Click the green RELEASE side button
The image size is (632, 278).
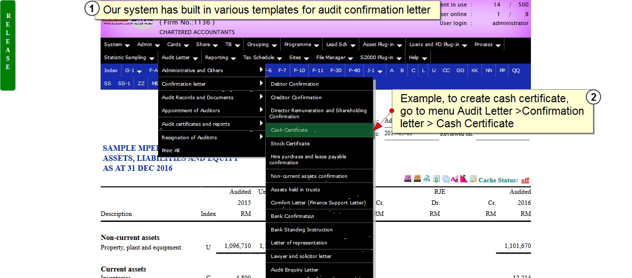tap(8, 46)
